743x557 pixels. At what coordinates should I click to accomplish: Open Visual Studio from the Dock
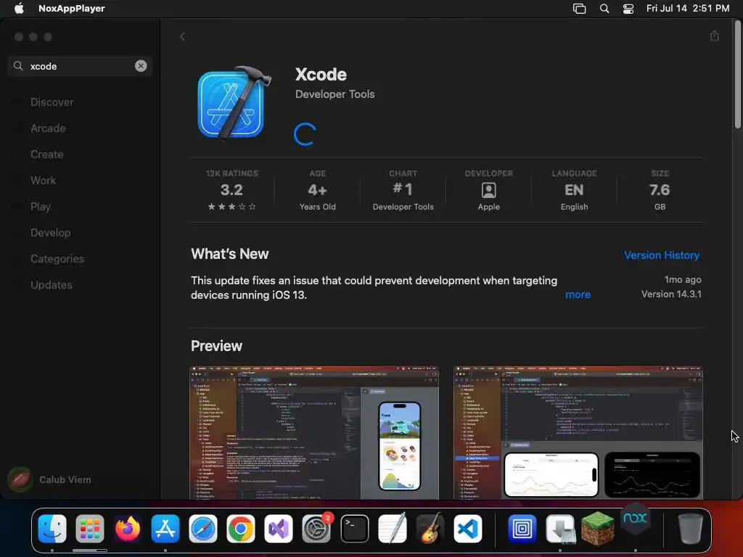point(279,528)
